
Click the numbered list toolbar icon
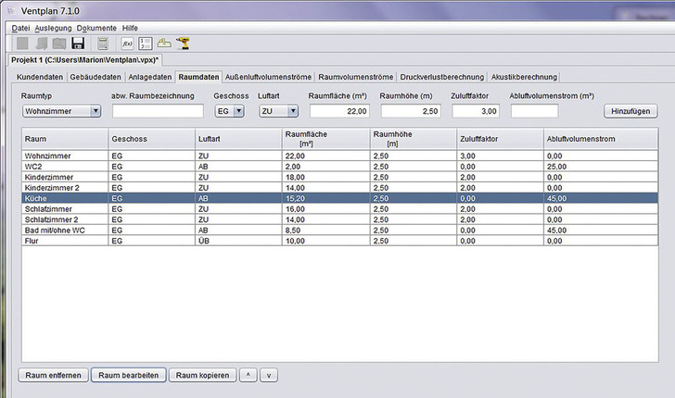145,44
